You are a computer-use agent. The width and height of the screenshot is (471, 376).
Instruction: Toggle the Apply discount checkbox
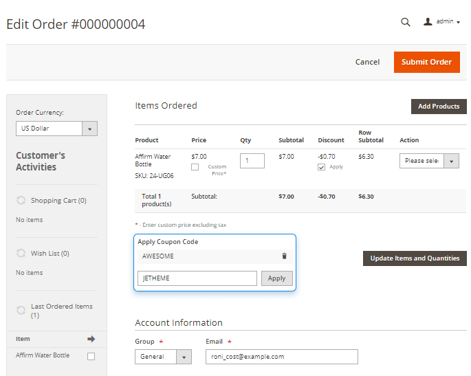pos(322,167)
